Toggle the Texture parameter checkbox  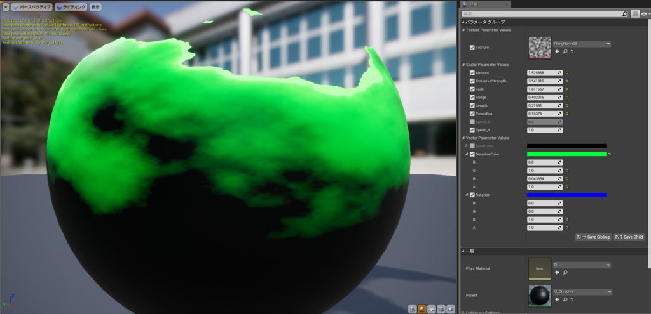tap(472, 48)
